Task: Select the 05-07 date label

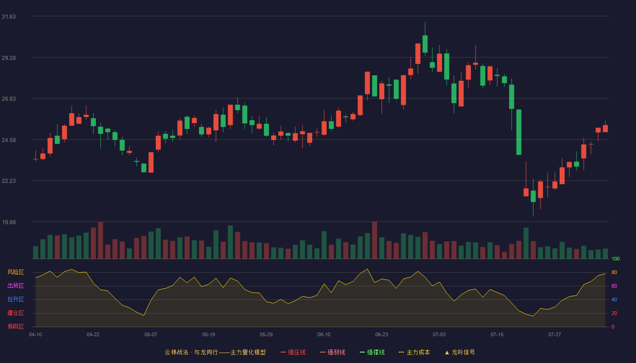Action: 151,334
